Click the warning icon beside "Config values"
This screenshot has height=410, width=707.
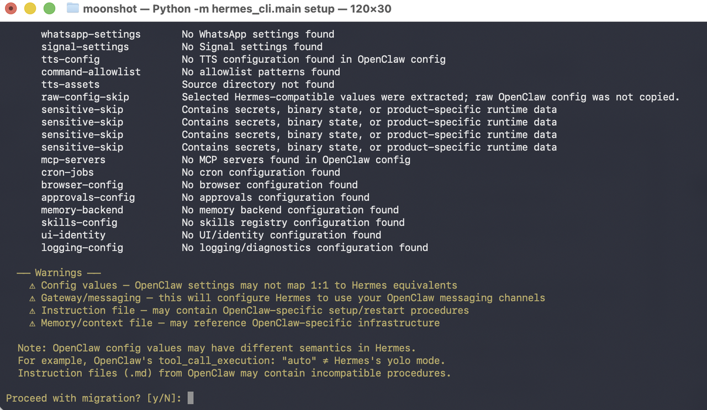(x=32, y=285)
